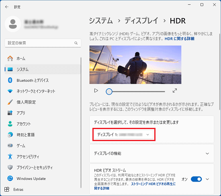Click the back arrow icon
Viewport: 221px width, 196px height.
coord(6,7)
